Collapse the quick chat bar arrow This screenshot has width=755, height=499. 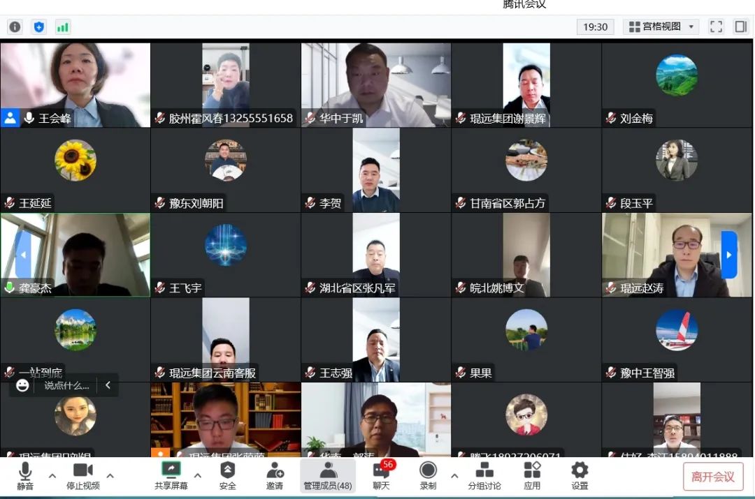coord(108,385)
